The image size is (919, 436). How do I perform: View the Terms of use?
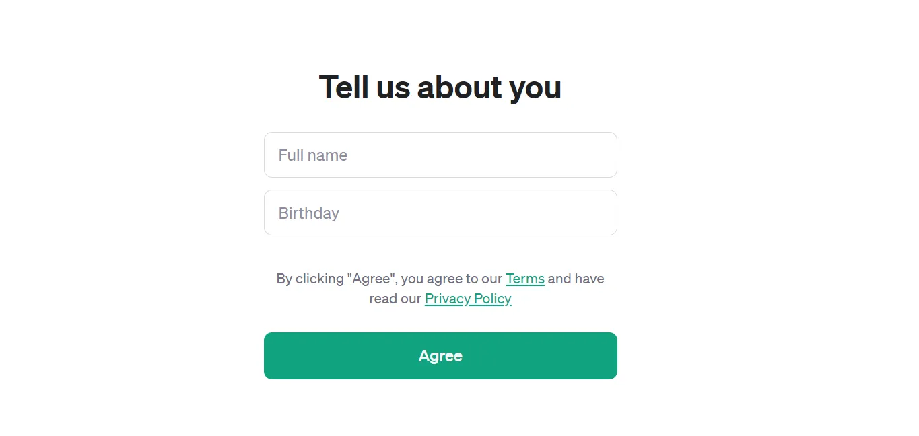coord(525,279)
